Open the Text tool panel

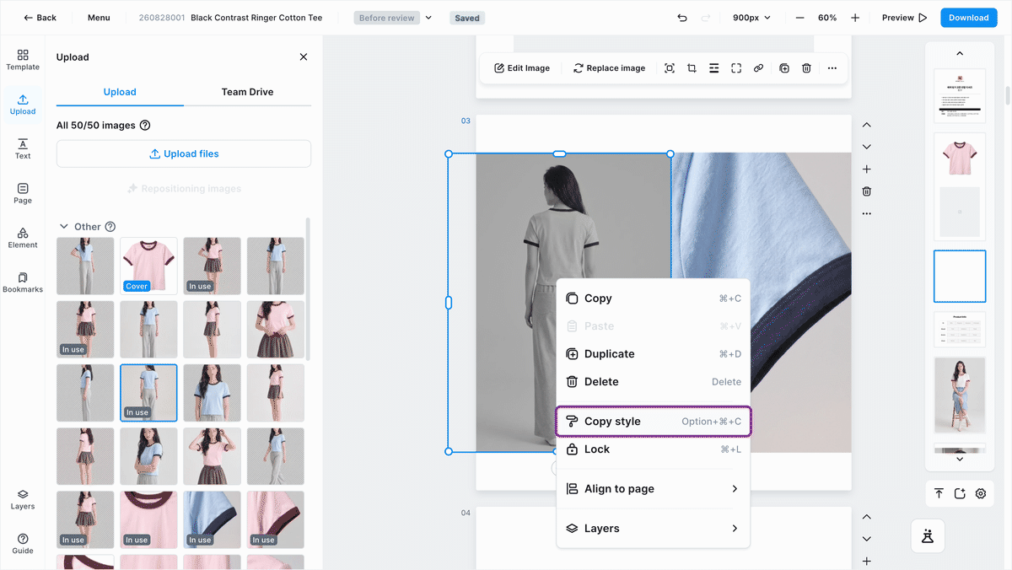pyautogui.click(x=23, y=149)
